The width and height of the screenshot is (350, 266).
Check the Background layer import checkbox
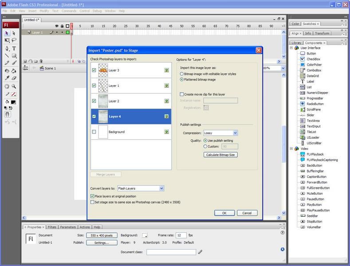[x=94, y=132]
